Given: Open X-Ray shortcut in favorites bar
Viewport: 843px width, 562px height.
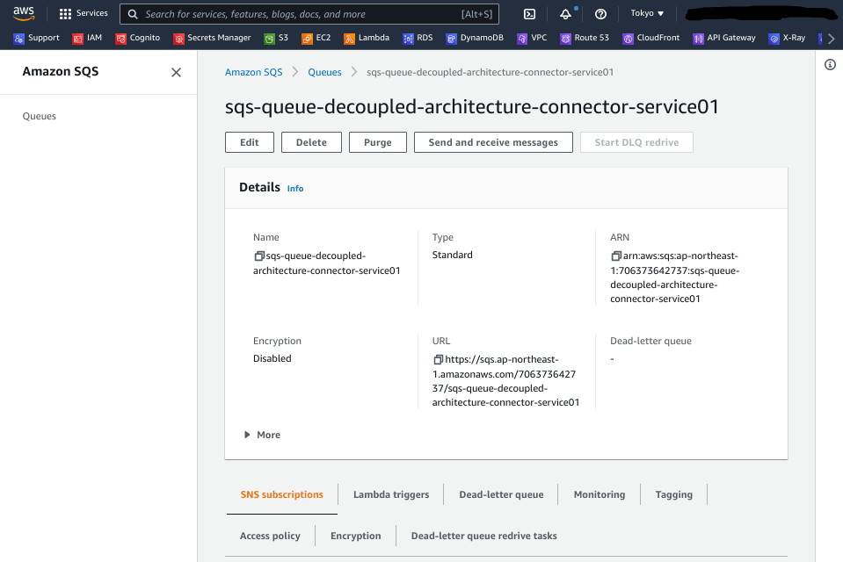Looking at the screenshot, I should click(787, 38).
